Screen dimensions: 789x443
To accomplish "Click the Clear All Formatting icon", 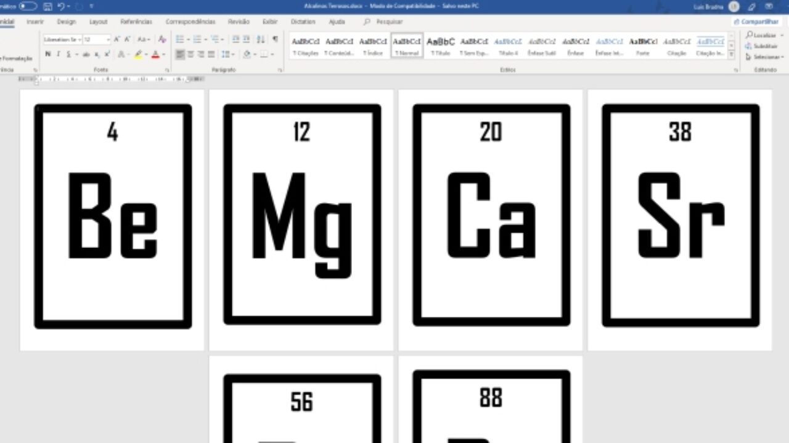I will [x=162, y=39].
